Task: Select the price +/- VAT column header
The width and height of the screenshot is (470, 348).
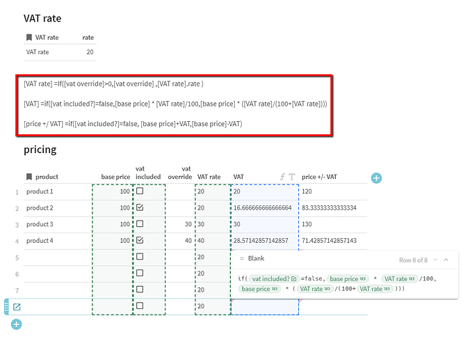Action: [x=319, y=177]
